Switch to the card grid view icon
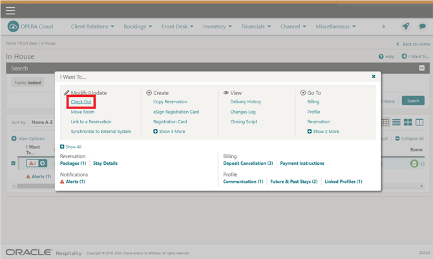 tap(408, 122)
